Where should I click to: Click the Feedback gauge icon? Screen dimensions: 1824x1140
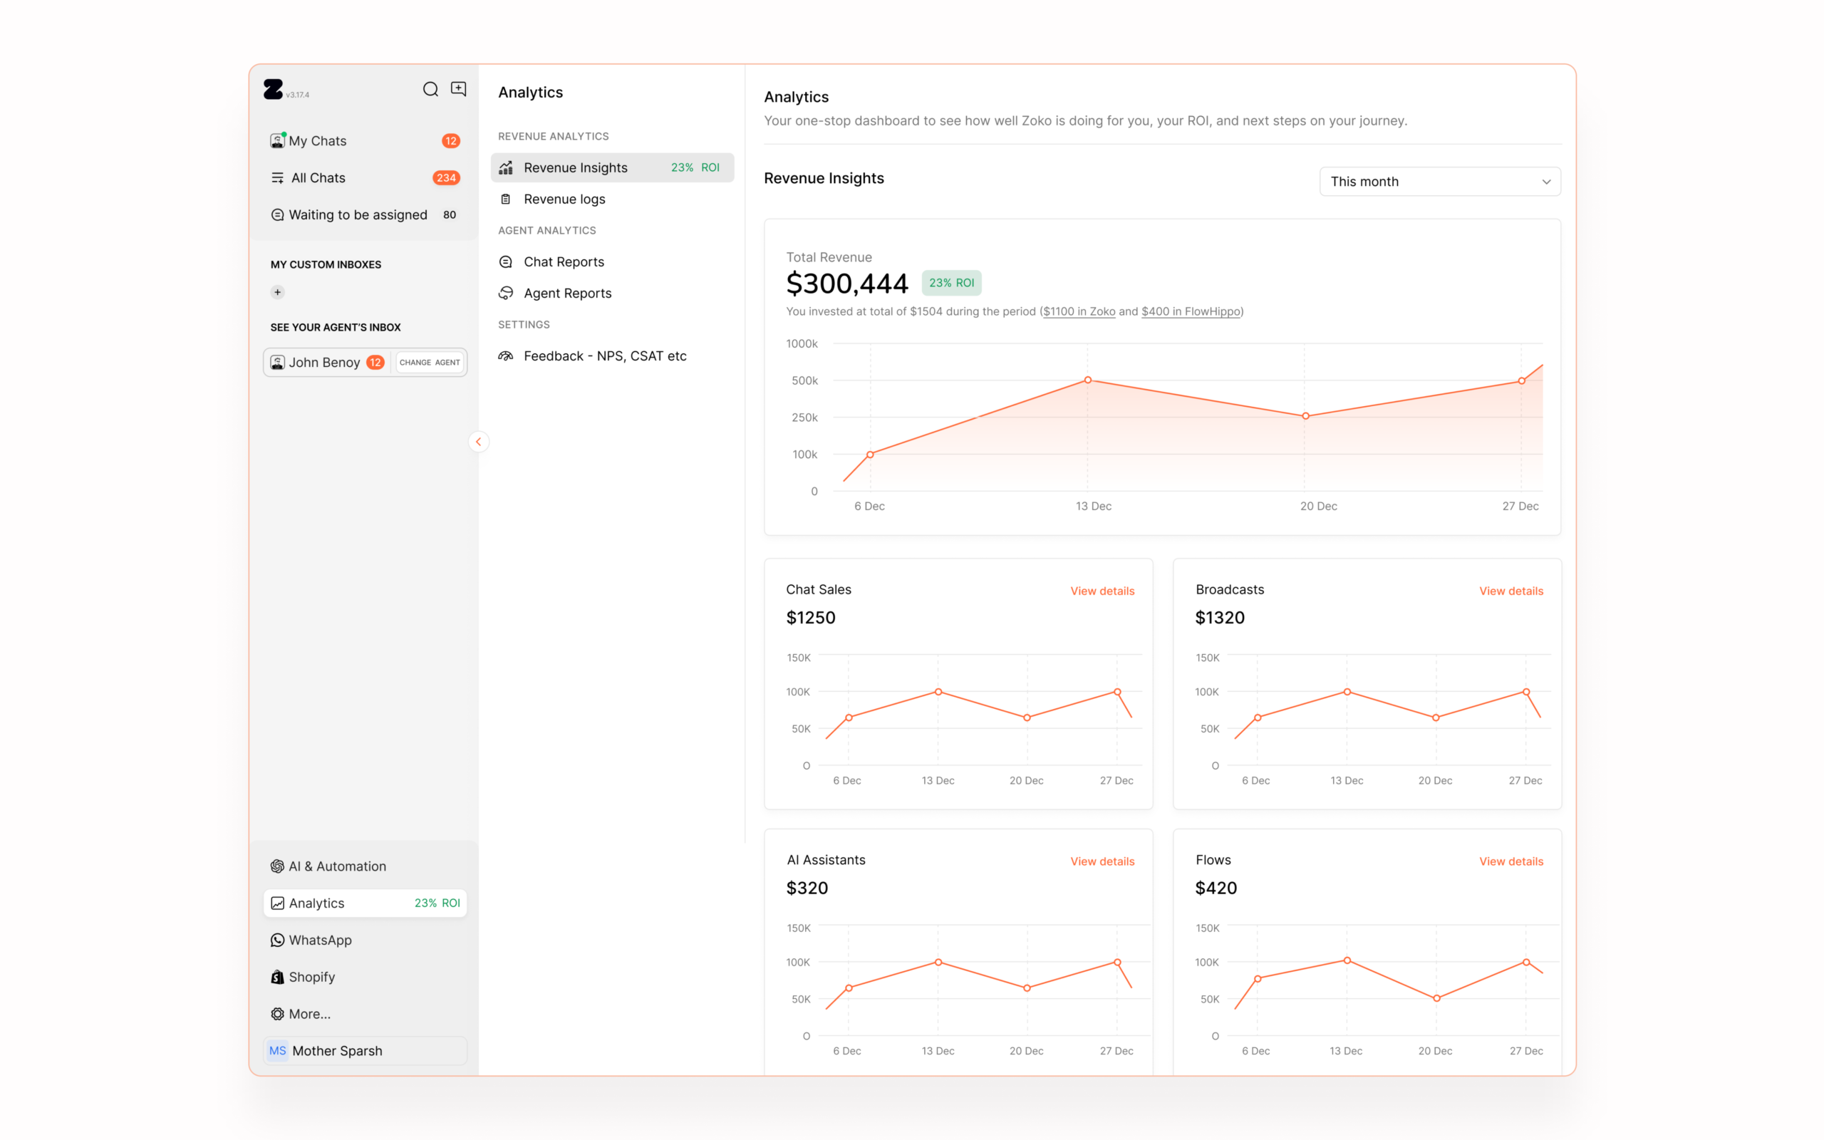[506, 356]
